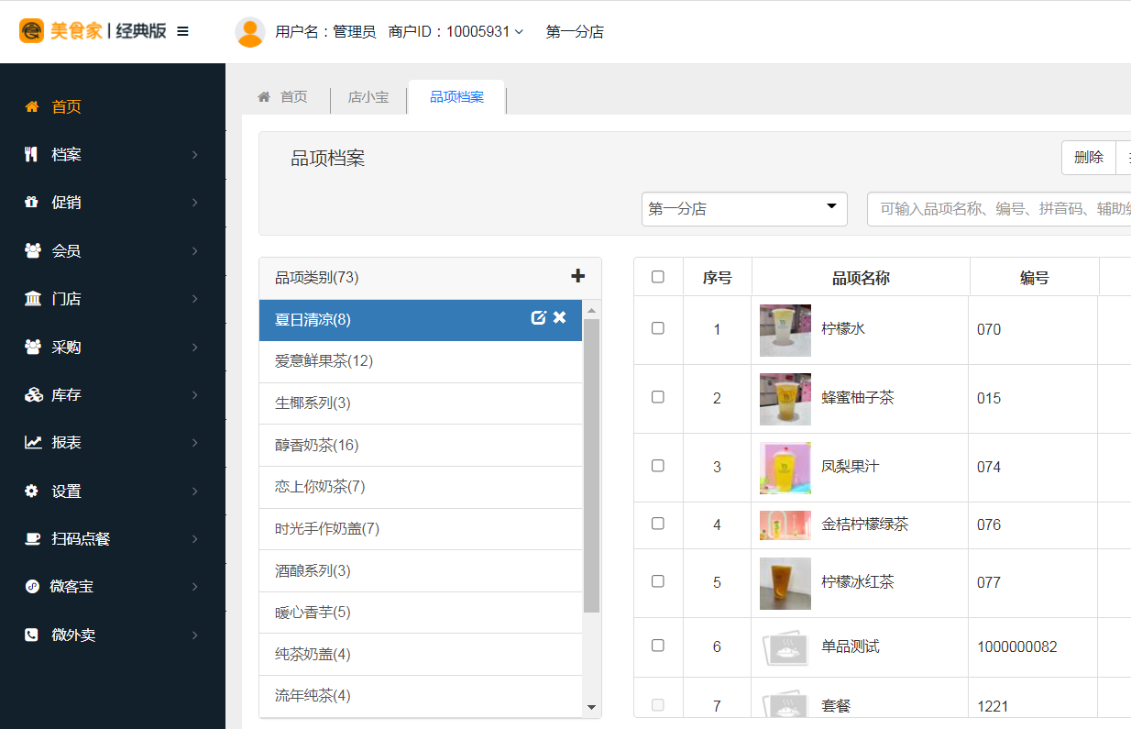
Task: Click 第一分店 in the top header
Action: point(575,31)
